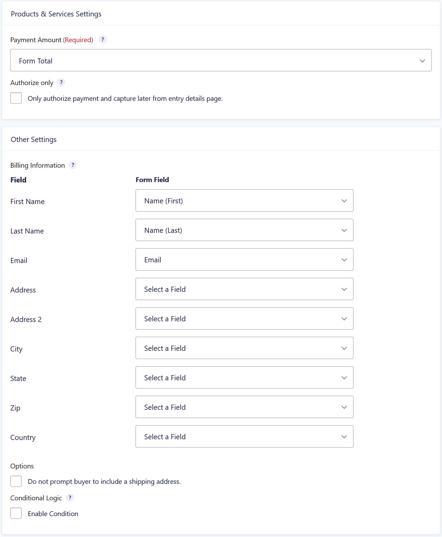
Task: Enable Do not prompt shipping address option
Action: click(16, 481)
